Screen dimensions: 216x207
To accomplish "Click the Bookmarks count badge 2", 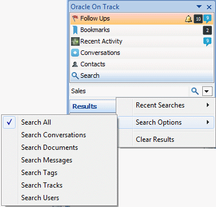I will 207,30.
